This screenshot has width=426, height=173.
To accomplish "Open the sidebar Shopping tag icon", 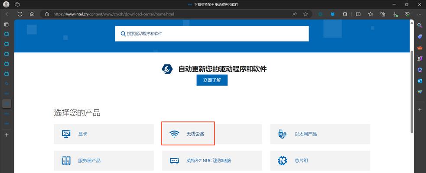I will [419, 36].
